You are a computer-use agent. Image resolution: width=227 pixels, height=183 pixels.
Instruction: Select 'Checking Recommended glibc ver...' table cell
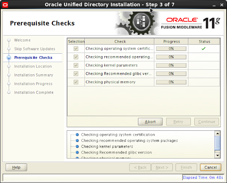120,74
